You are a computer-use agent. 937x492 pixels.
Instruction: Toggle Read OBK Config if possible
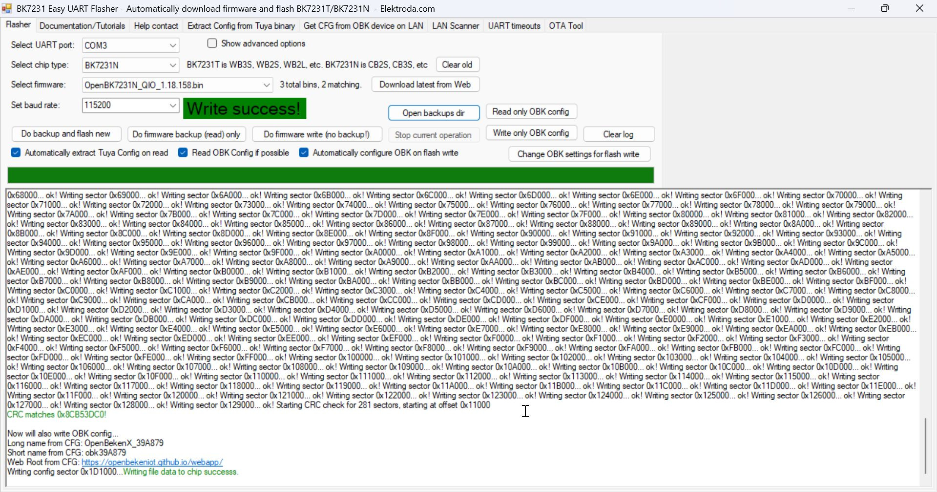point(183,153)
